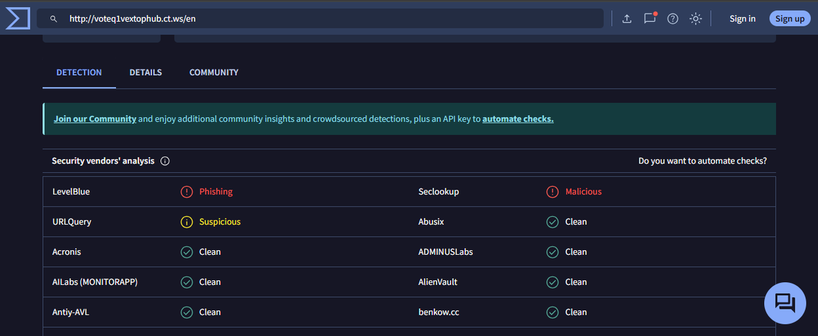Click the yellow Suspicious verdict text

pos(220,222)
